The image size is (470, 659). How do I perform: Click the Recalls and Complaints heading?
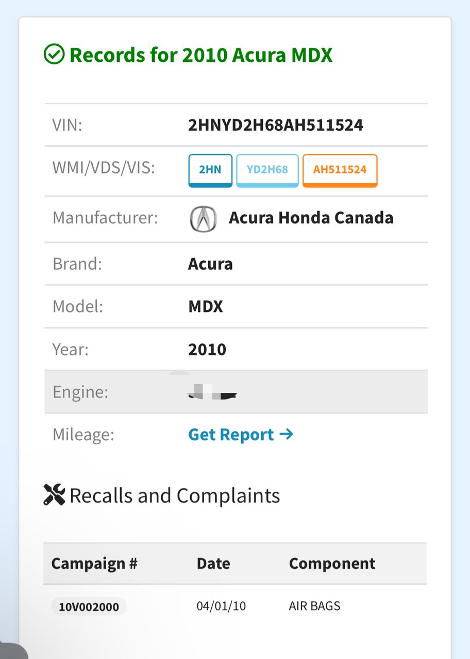[175, 495]
